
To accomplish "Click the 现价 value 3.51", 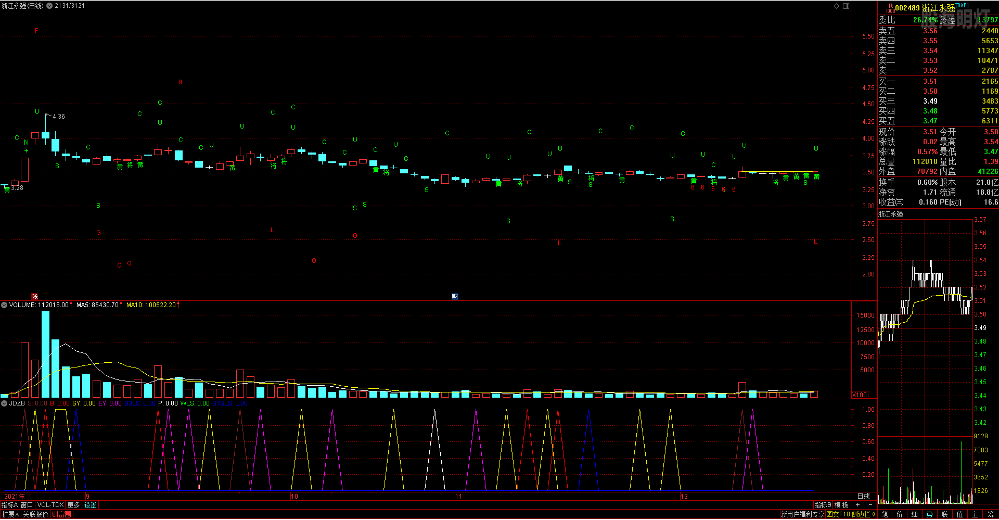I will click(930, 132).
